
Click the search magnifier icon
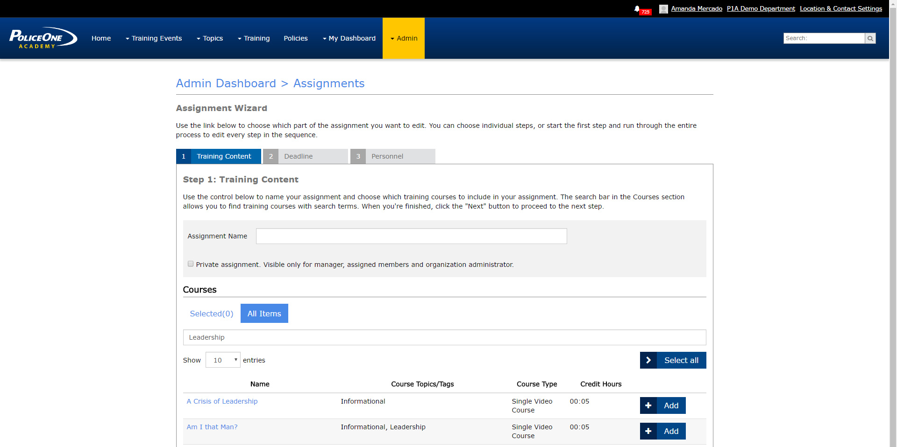coord(870,38)
